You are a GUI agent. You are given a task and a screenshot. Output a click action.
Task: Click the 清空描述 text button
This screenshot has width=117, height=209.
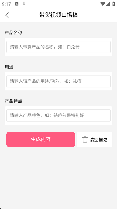99,140
